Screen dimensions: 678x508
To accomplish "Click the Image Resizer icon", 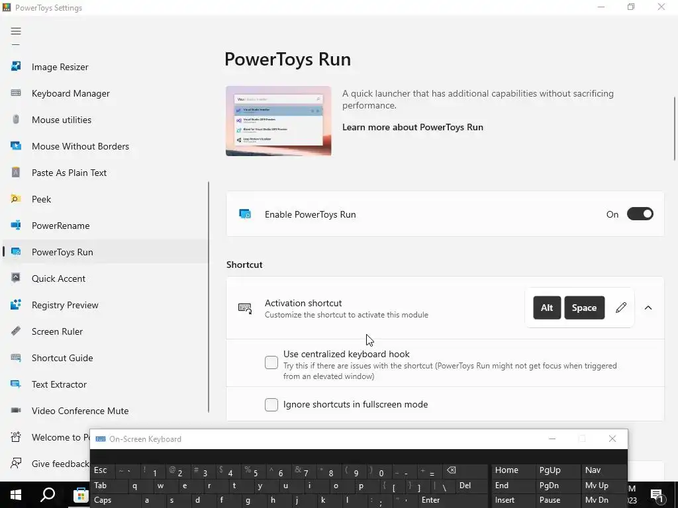I will (x=16, y=67).
